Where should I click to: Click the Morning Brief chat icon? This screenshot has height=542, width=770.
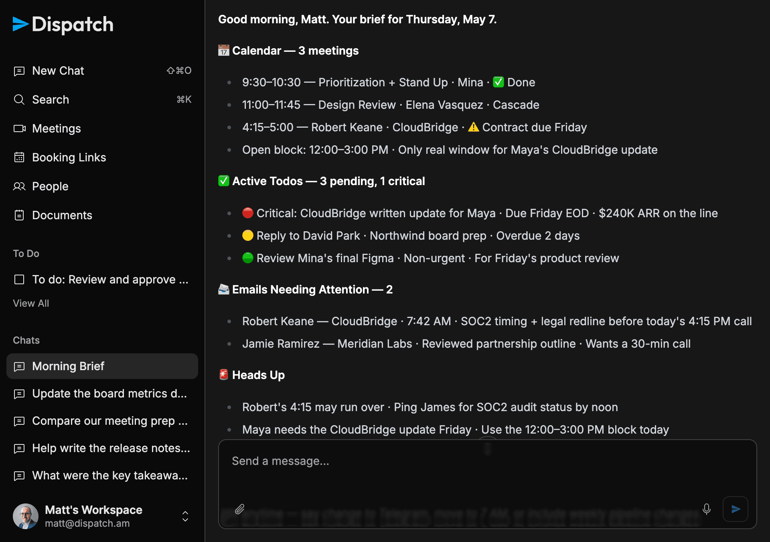click(x=19, y=367)
